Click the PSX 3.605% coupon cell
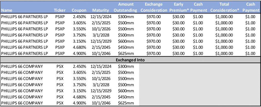261x107 pixels. (79, 73)
